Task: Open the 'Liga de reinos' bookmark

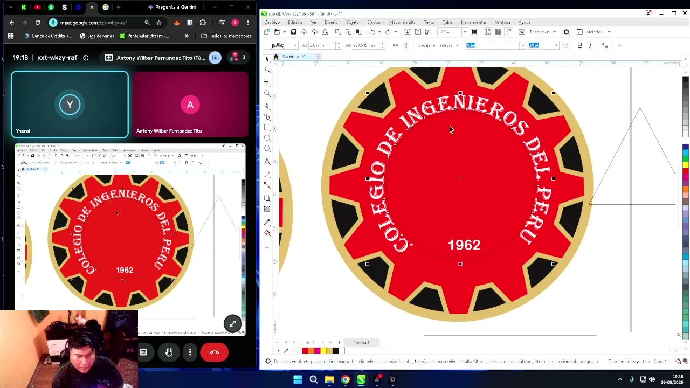Action: coord(97,36)
